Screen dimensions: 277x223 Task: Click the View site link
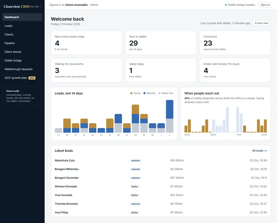(x=35, y=7)
